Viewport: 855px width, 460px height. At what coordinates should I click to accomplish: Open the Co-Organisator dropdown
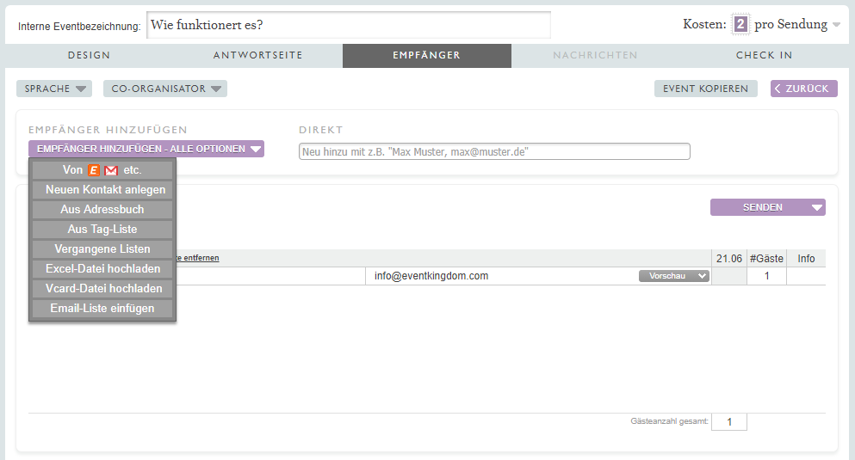click(164, 89)
